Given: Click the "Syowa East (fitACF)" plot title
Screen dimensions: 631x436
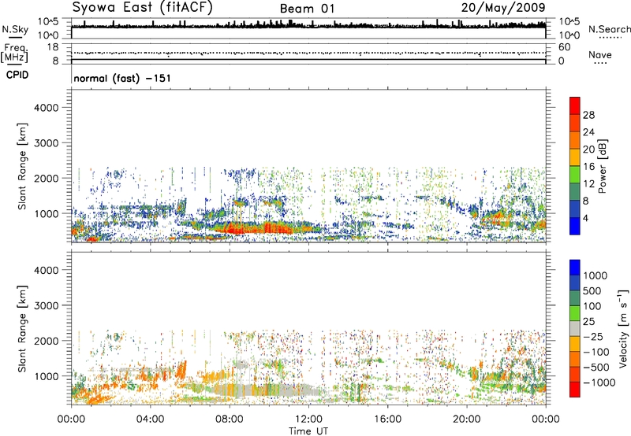Looking at the screenshot, I should [x=143, y=7].
